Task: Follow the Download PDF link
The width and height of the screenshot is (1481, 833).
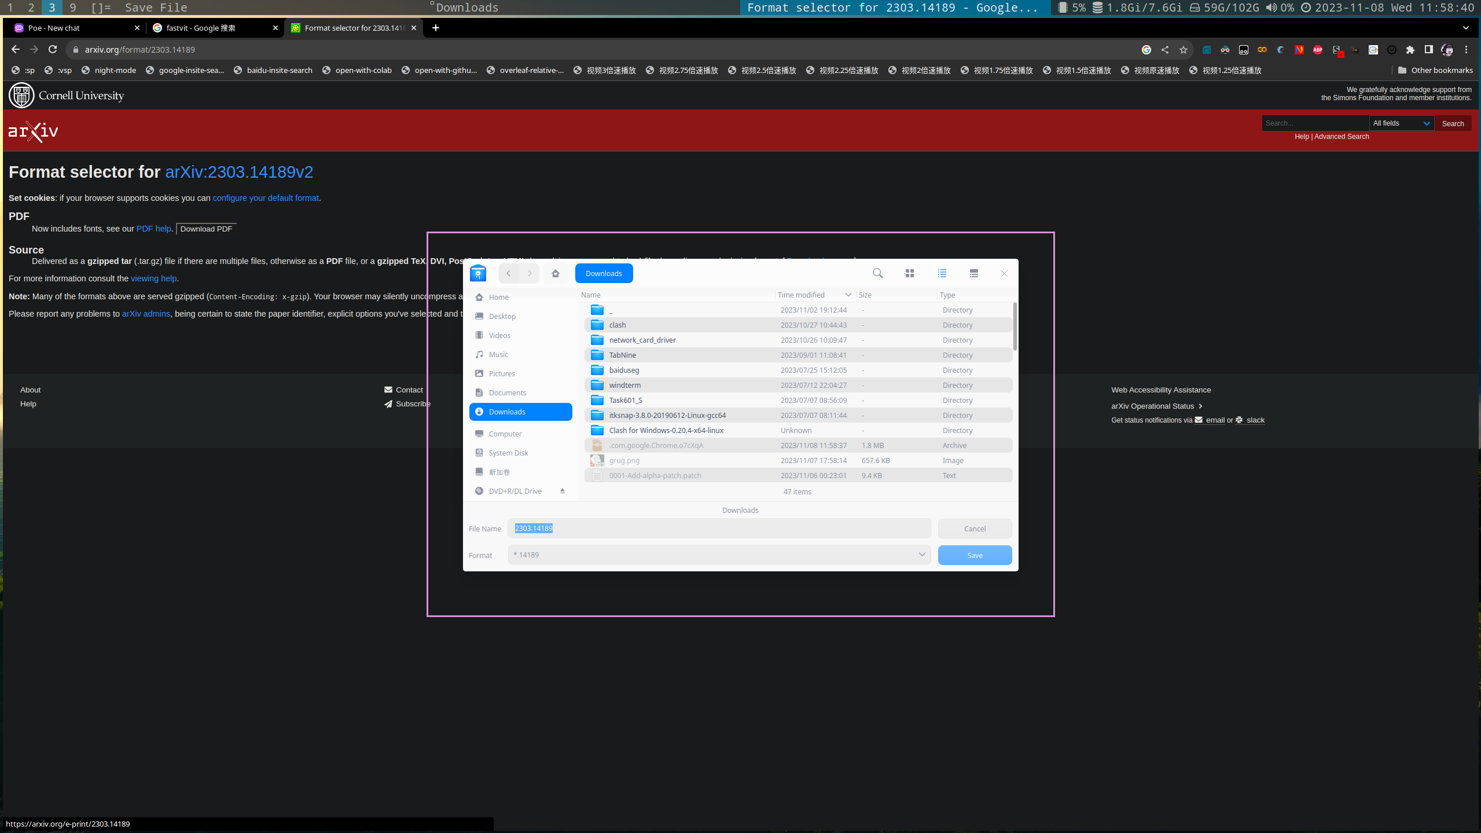Action: coord(205,228)
